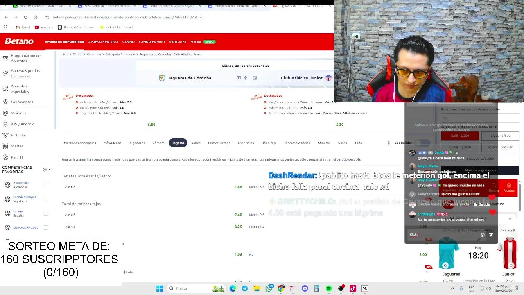Viewport: 524px width, 295px height.
Task: Open iOS y Android phone icon
Action: (5, 124)
